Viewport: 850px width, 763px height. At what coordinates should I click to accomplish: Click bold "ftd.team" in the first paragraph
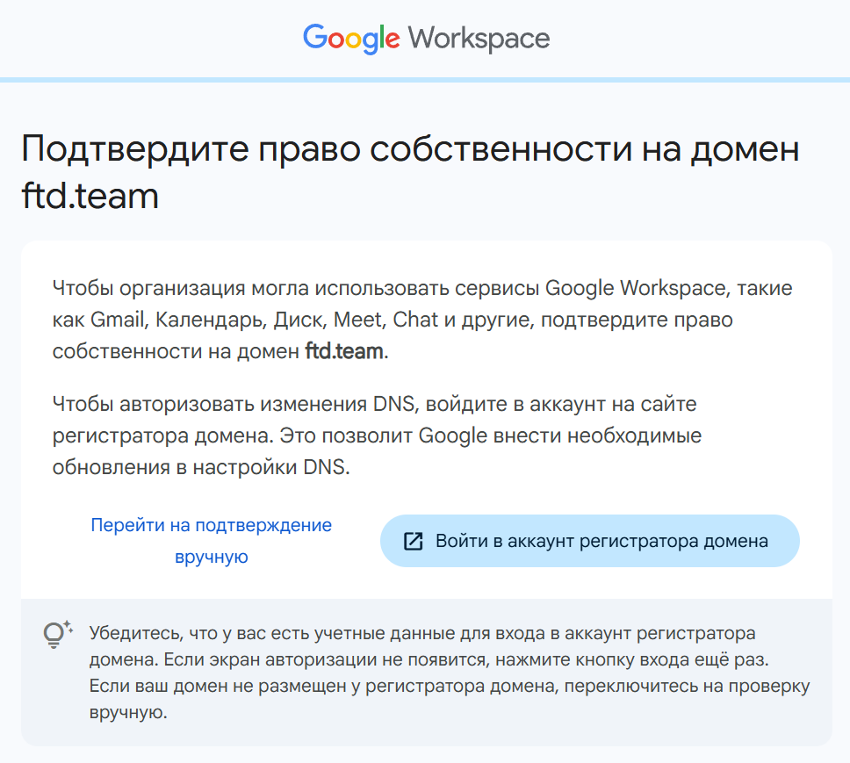pos(345,351)
